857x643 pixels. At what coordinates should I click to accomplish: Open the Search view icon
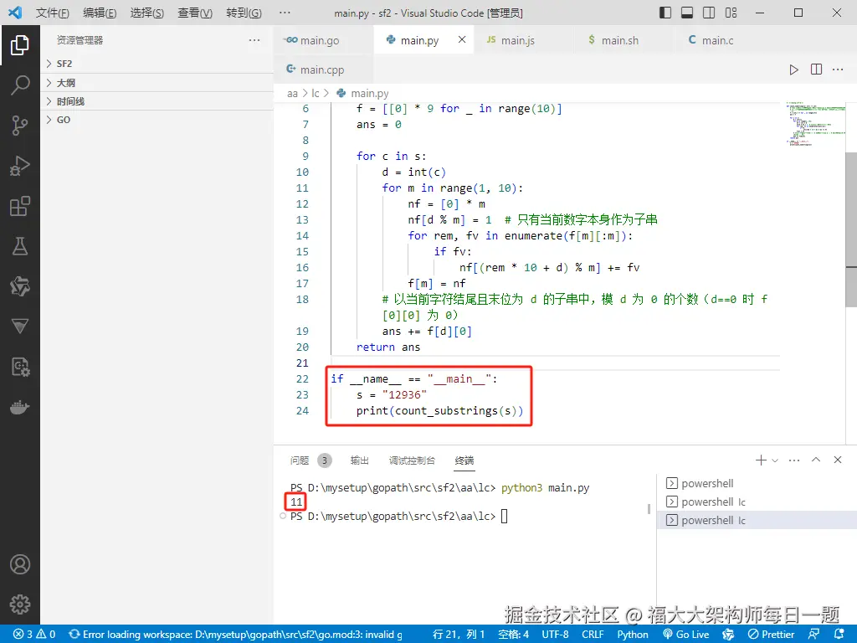[x=20, y=85]
